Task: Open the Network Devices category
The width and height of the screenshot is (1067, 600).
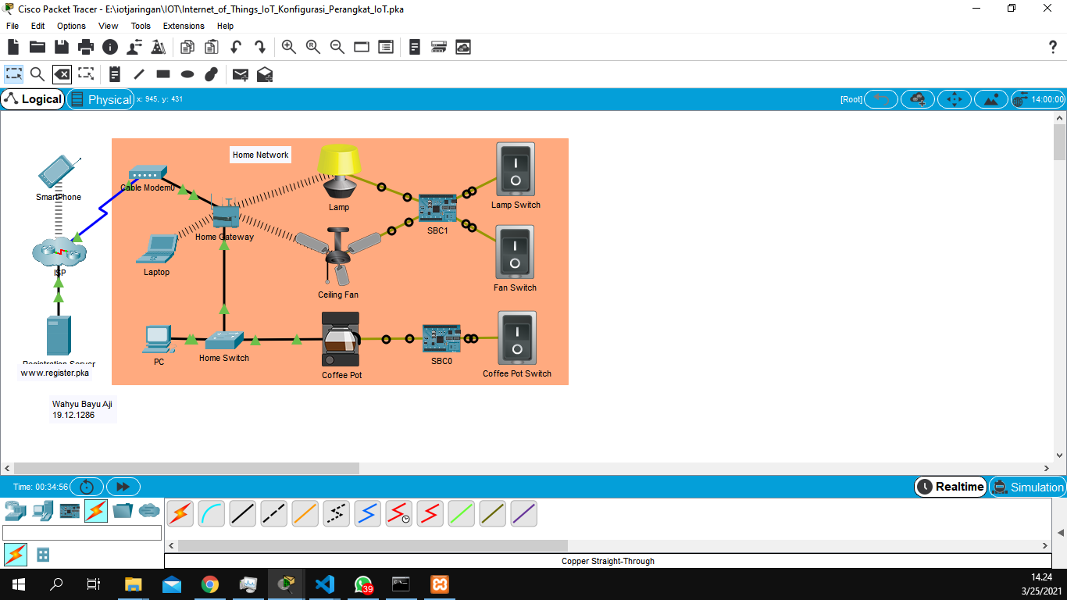Action: (15, 513)
